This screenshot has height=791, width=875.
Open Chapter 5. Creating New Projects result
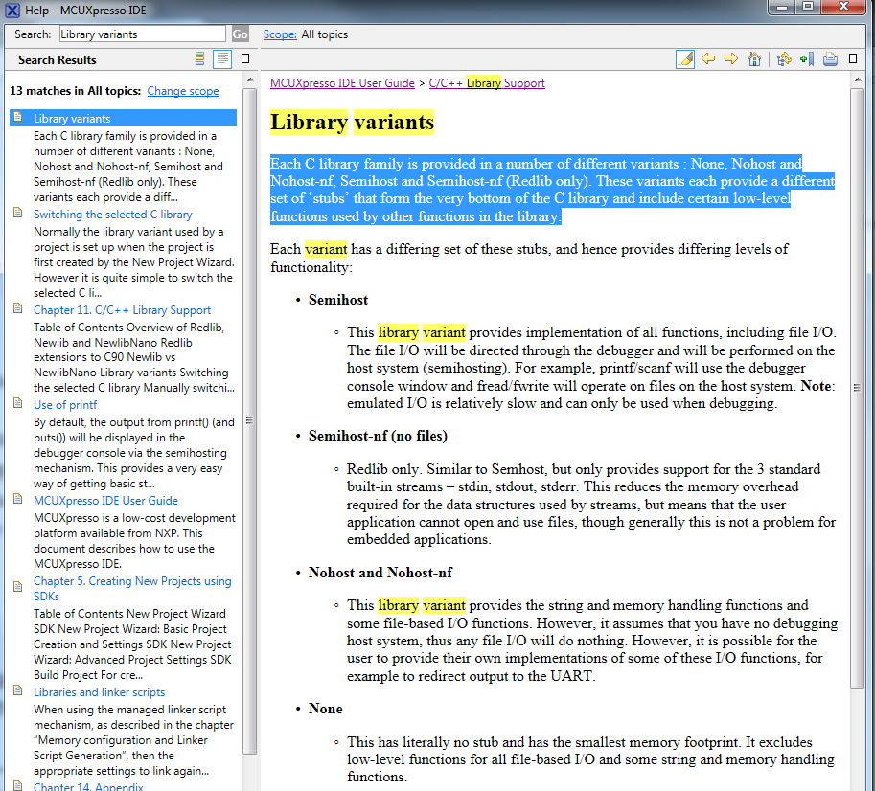tap(132, 588)
